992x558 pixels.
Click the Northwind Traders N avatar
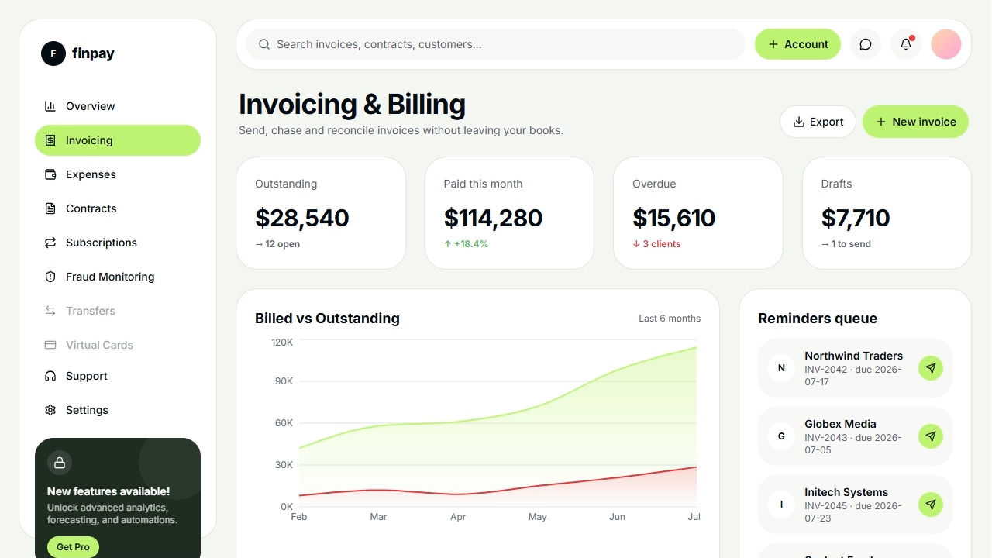[781, 368]
